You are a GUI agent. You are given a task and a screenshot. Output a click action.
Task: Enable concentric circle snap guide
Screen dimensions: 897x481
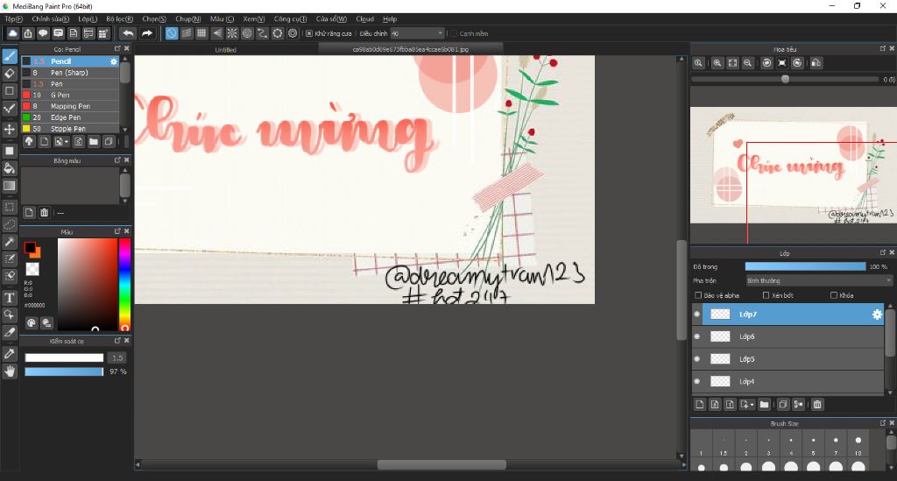(x=247, y=33)
